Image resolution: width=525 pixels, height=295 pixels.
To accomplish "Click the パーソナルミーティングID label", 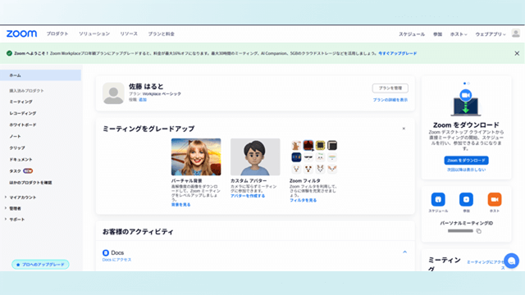I will [466, 223].
